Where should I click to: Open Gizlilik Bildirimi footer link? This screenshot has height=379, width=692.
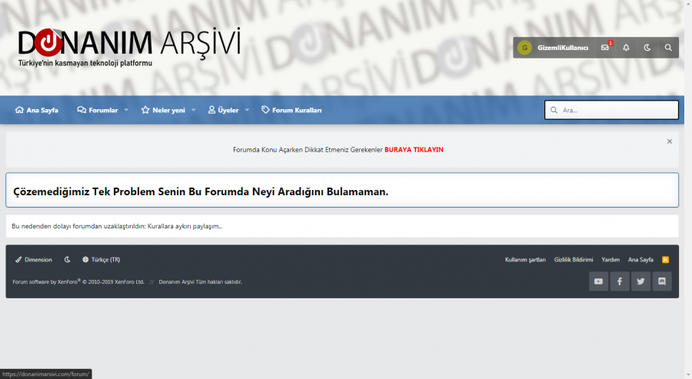(574, 259)
